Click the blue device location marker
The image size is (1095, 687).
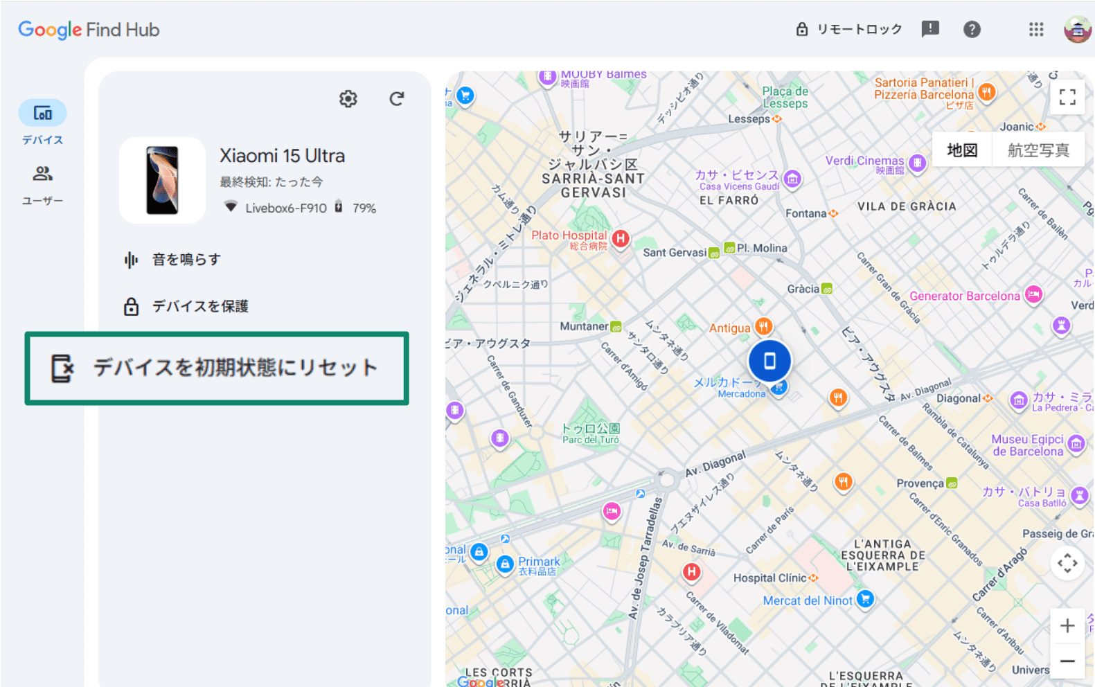[769, 361]
